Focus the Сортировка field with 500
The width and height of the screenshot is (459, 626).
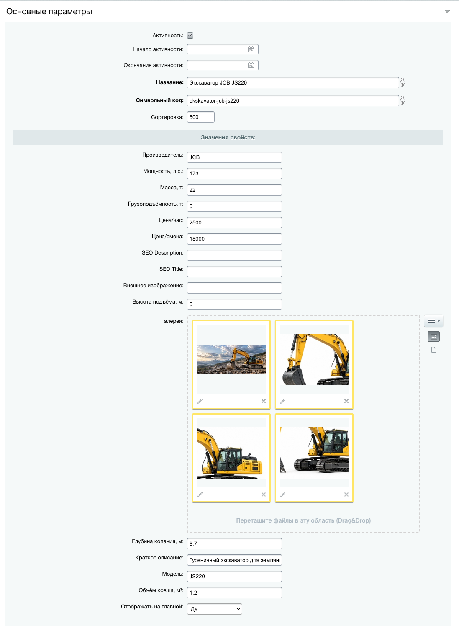coord(201,117)
